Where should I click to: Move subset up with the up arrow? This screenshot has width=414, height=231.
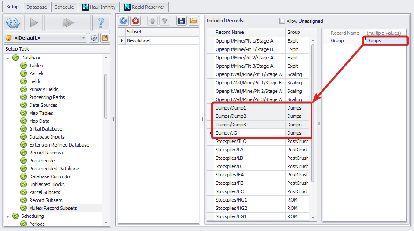point(152,21)
